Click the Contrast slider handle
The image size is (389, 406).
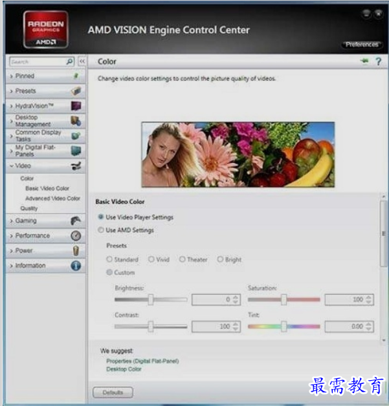pos(151,326)
